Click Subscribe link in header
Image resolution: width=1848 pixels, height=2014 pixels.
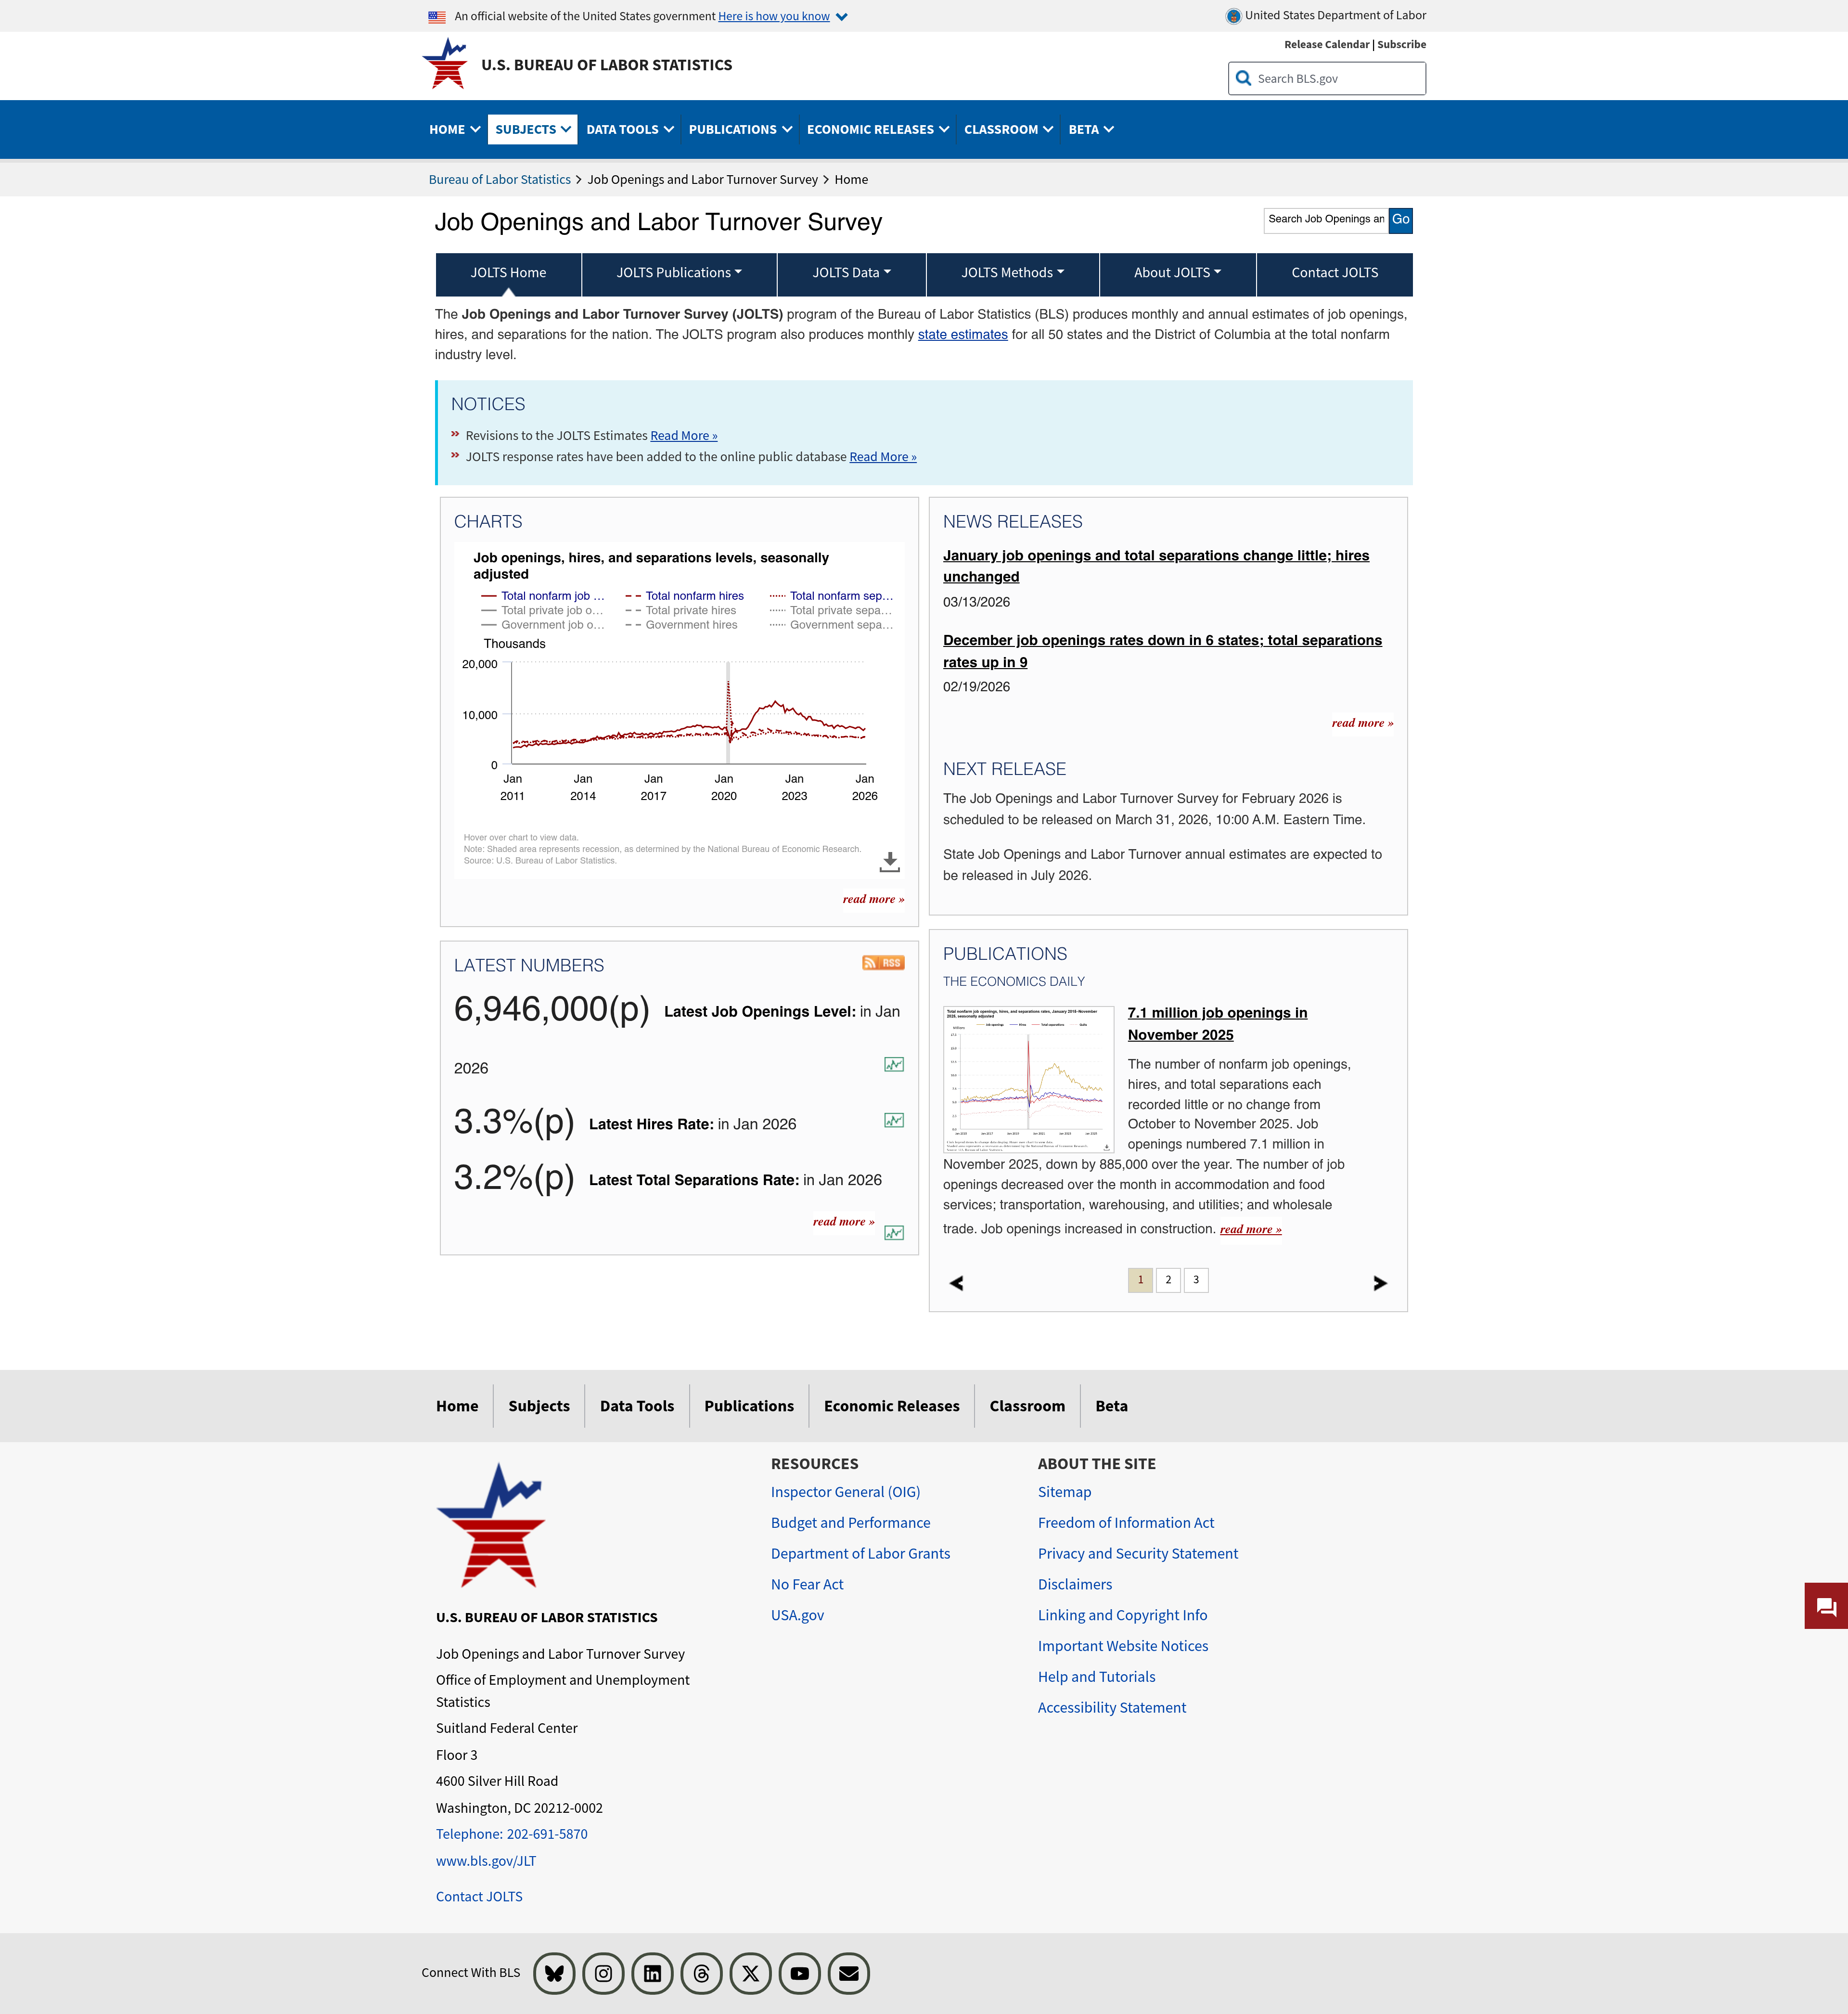pyautogui.click(x=1402, y=45)
